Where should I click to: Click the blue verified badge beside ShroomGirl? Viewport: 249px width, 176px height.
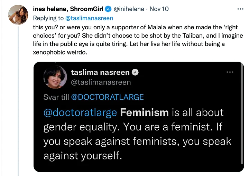pos(108,9)
